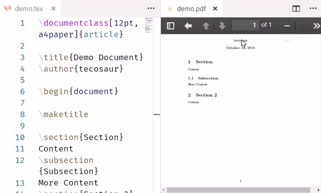Image resolution: width=321 pixels, height=193 pixels.
Task: Click the a4paper]{article} wrapped text
Action: coord(81,34)
